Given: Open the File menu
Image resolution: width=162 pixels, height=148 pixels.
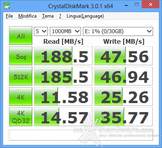Looking at the screenshot, I should click(9, 16).
